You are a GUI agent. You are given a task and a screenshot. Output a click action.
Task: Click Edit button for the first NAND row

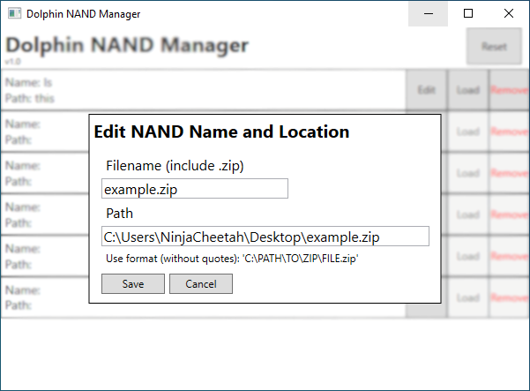[426, 90]
